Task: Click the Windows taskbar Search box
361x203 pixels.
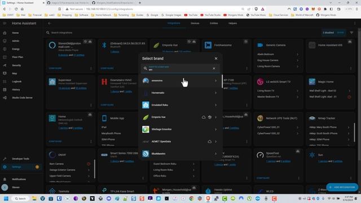Action: (x=20, y=198)
